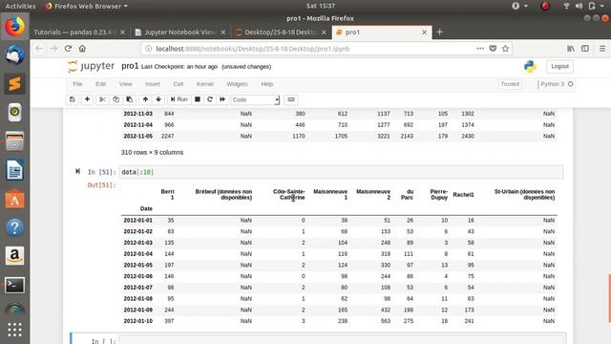Run cell 51 with the step icon
611x344 pixels.
pos(77,171)
